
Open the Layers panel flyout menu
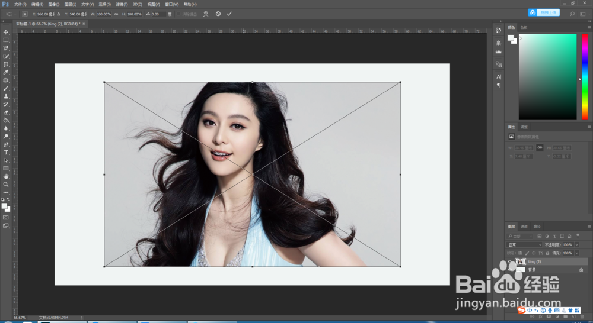click(589, 227)
